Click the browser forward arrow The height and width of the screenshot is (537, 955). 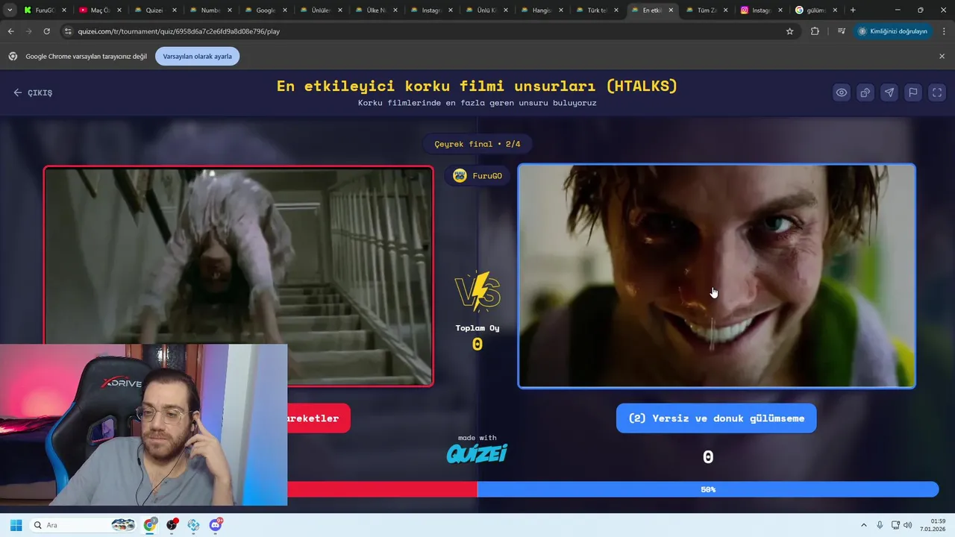click(x=28, y=31)
